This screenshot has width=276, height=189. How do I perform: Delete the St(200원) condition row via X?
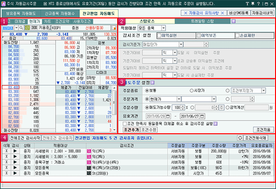point(6,173)
